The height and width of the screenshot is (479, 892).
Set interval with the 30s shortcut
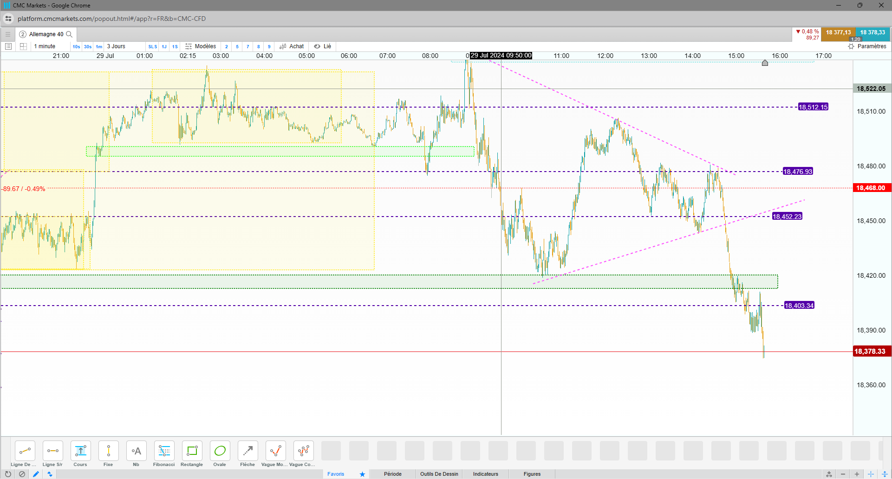[88, 46]
